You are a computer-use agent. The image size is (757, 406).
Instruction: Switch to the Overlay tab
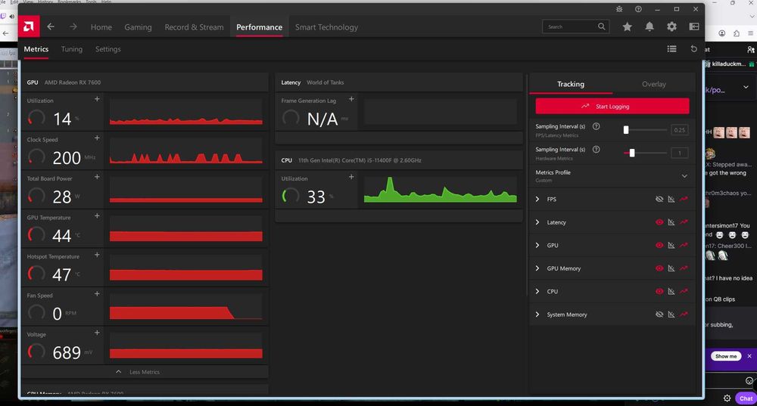(x=653, y=84)
